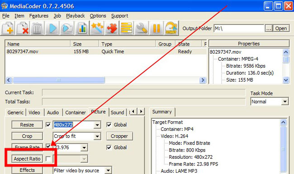Viewport: 294px width, 174px height.
Task: Click the Remove File icon with red X
Action: [x=22, y=28]
